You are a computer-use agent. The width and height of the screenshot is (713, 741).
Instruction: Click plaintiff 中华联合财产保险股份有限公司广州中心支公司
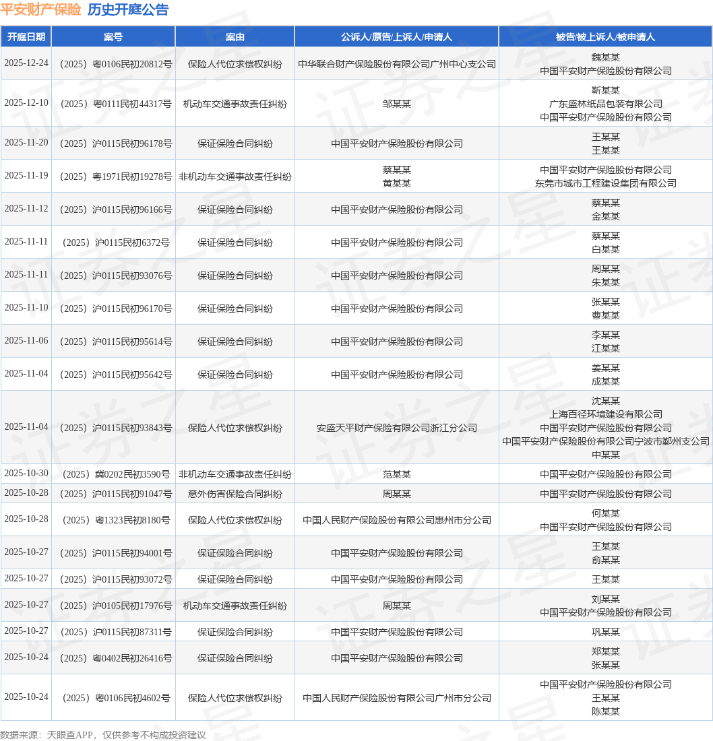(397, 64)
